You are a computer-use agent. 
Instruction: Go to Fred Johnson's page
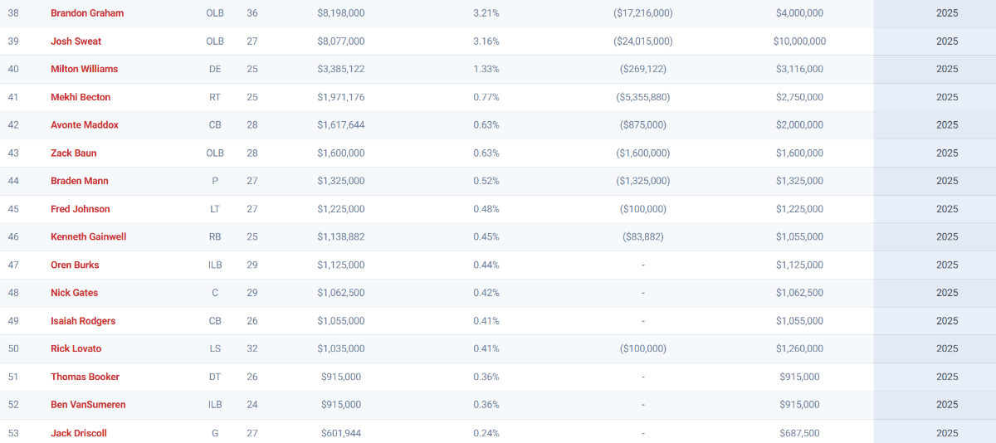click(x=80, y=209)
